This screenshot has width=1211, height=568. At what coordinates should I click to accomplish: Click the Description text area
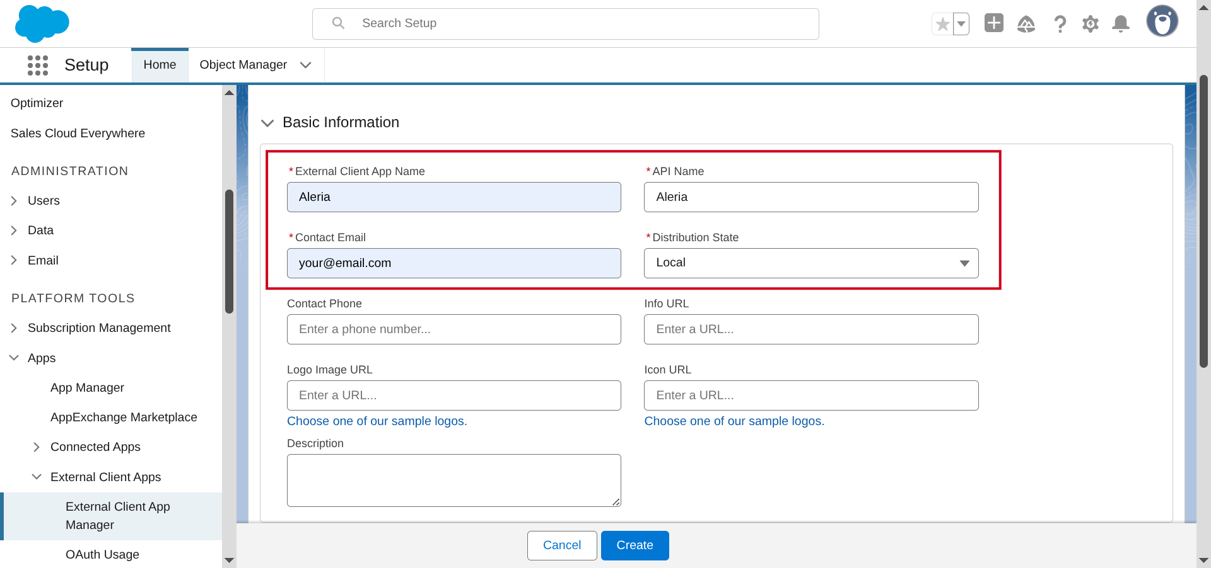pos(453,480)
